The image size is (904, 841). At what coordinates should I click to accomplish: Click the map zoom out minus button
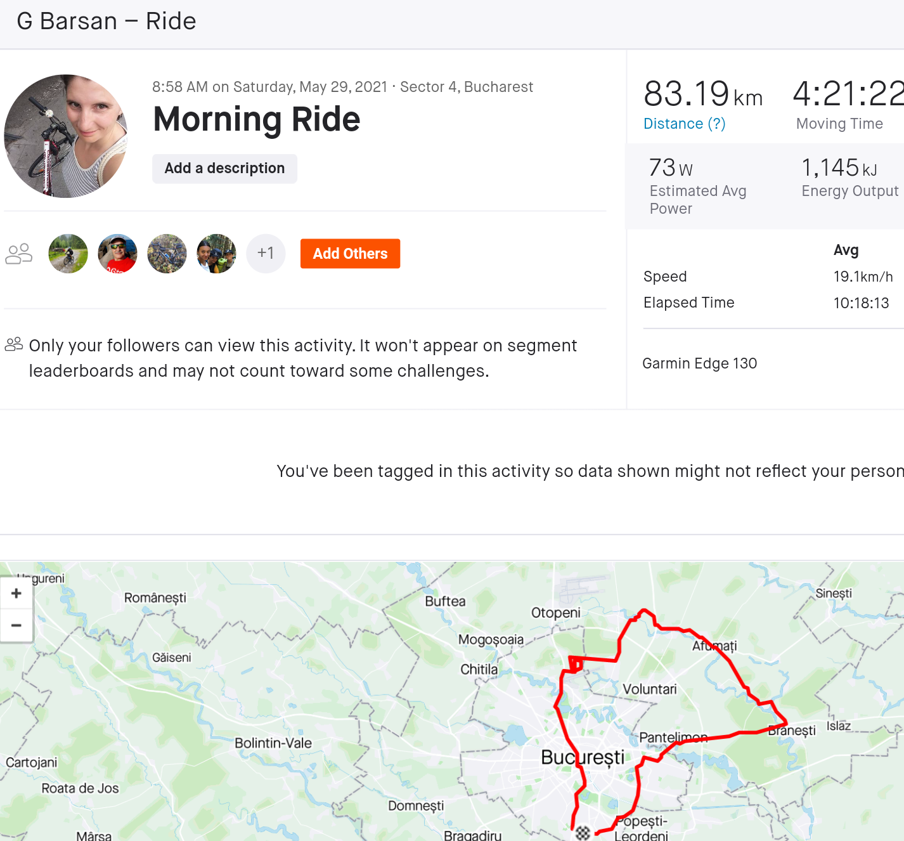point(16,625)
